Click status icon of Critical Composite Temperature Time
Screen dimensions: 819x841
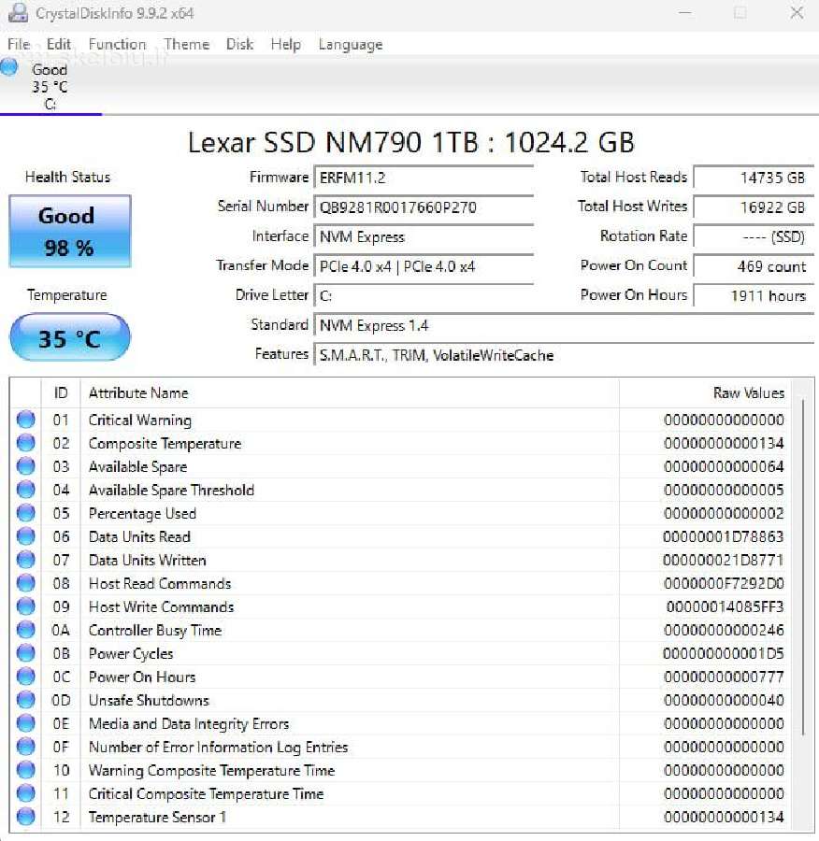[26, 793]
